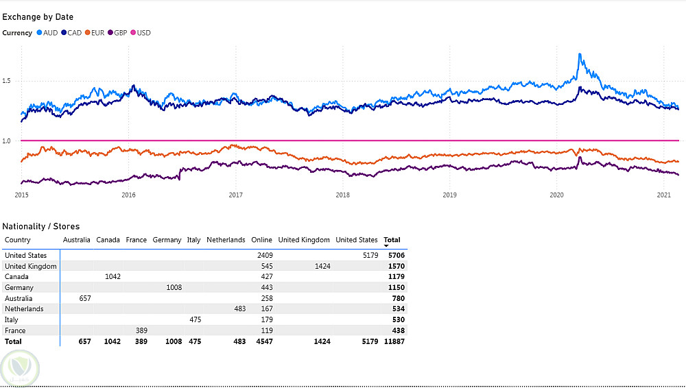
Task: Click the AUD legend color dot
Action: [x=38, y=33]
